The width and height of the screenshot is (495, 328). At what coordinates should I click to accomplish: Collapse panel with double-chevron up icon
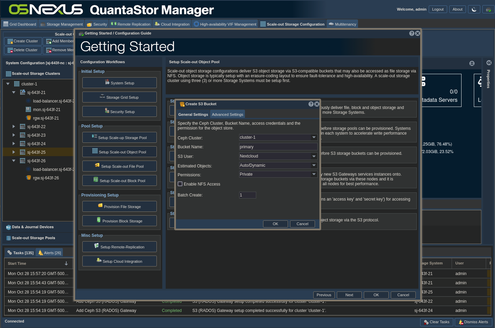(472, 64)
